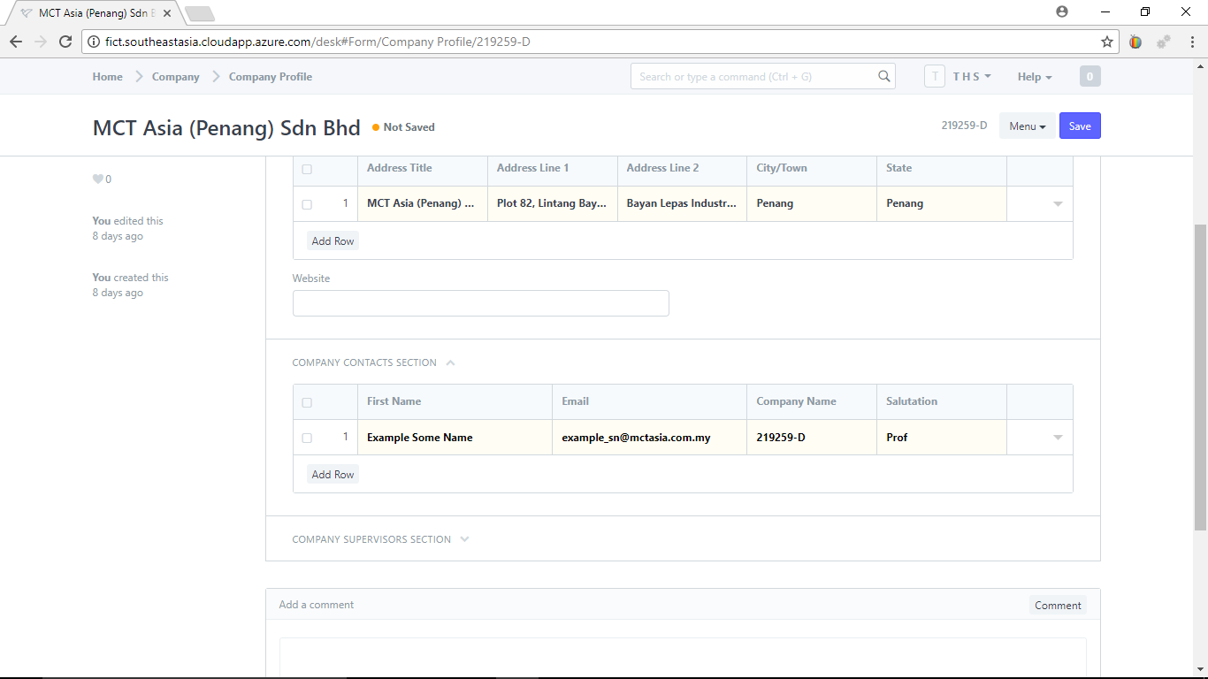1208x679 pixels.
Task: Click the Penang cell under City/Town
Action: (x=812, y=203)
